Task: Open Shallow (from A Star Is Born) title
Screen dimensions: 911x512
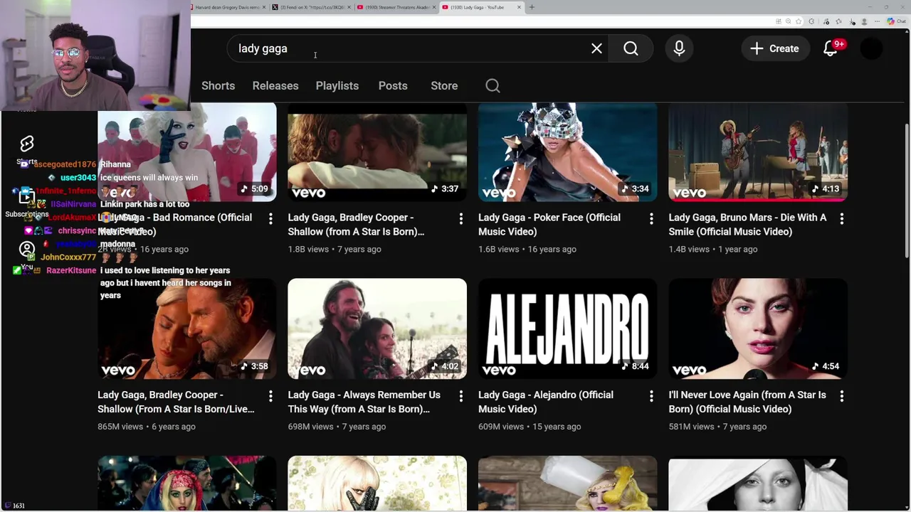Action: click(356, 224)
